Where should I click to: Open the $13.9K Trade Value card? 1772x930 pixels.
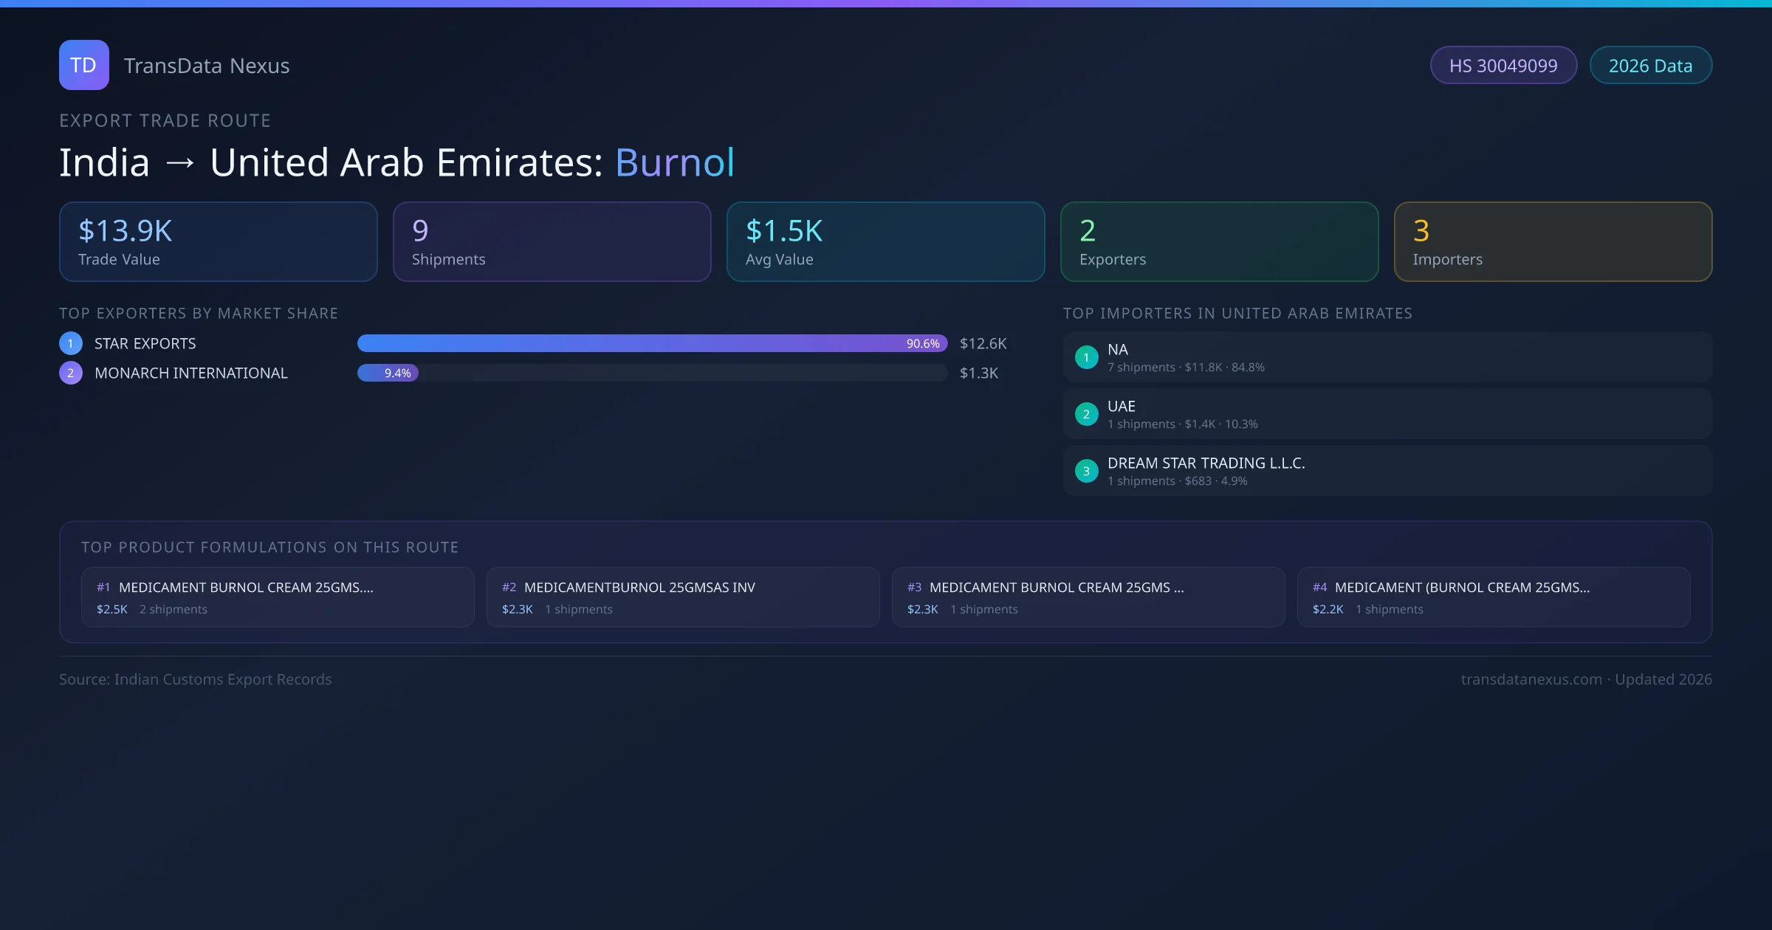click(219, 242)
